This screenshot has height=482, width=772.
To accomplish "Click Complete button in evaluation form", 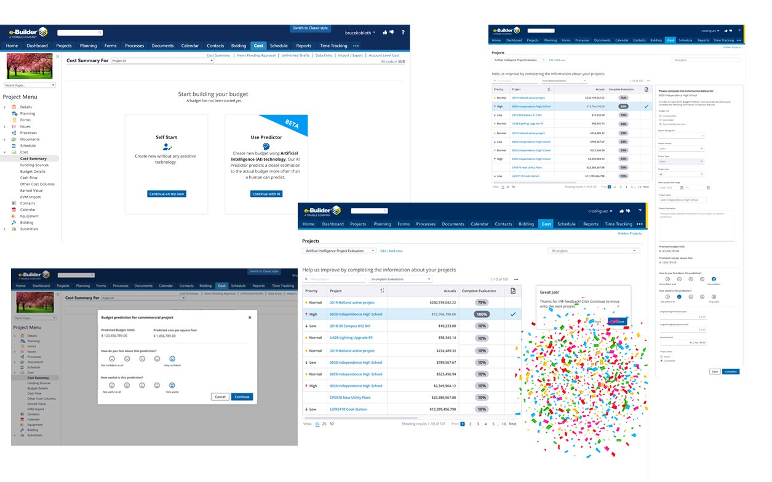I will (730, 372).
